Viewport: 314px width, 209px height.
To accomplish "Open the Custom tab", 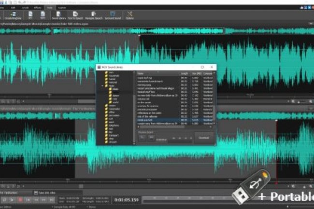I will [x=62, y=8].
